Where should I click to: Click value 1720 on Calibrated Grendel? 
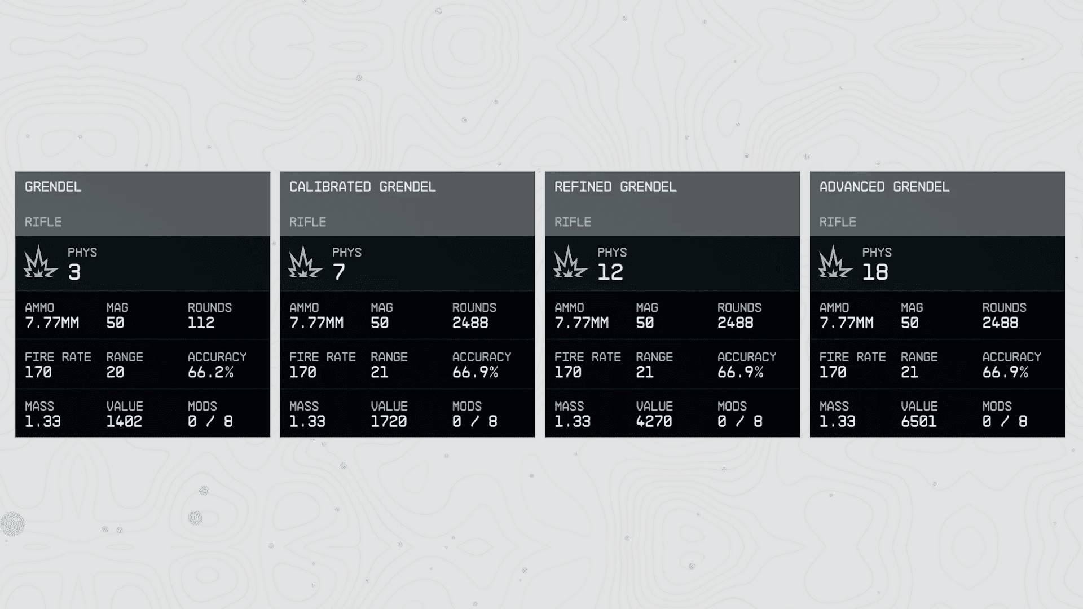click(x=389, y=421)
